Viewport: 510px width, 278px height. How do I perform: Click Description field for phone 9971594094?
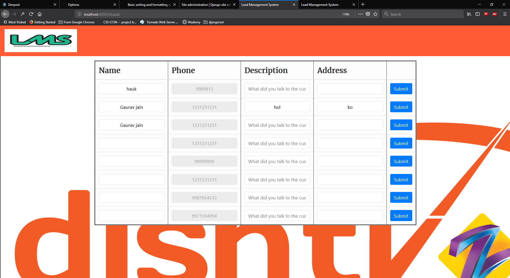(x=277, y=216)
